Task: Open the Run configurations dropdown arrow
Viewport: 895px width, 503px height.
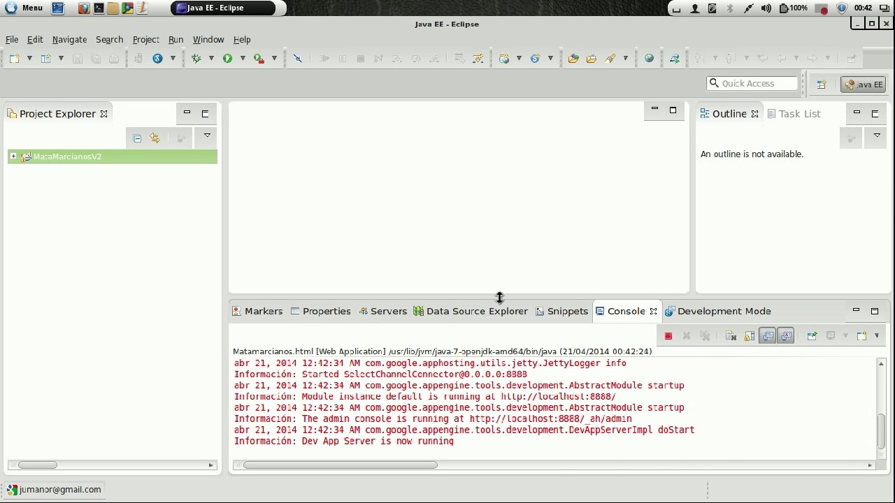Action: [243, 59]
